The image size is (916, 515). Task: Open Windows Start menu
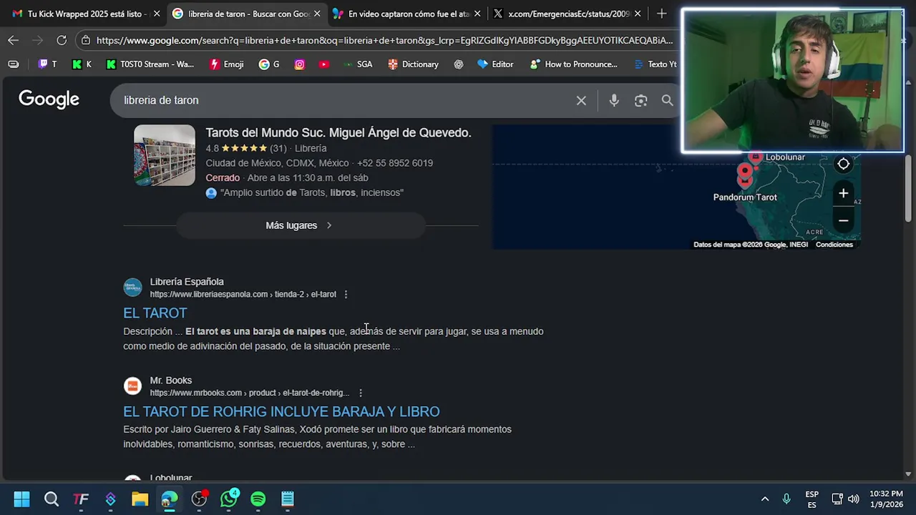pyautogui.click(x=21, y=499)
